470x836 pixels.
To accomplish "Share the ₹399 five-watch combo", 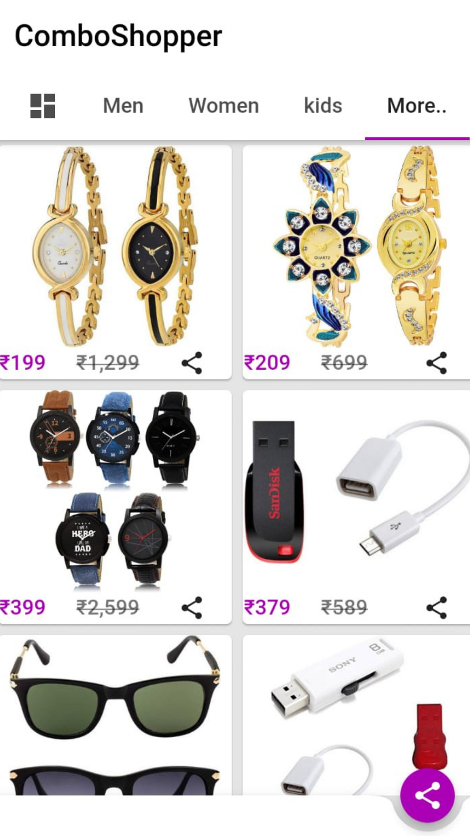I will tap(192, 607).
